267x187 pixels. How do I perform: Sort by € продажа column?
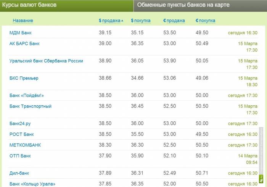(174, 21)
